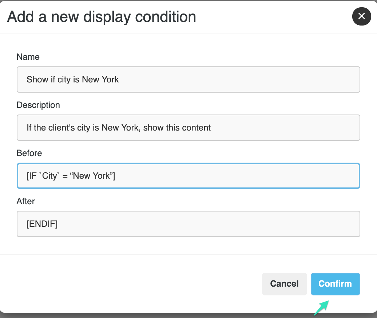The height and width of the screenshot is (318, 377).
Task: Click the "Add a new display condition" title
Action: click(x=102, y=17)
